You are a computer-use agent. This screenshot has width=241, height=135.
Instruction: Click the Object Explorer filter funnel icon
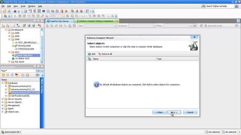pyautogui.click(x=38, y=71)
